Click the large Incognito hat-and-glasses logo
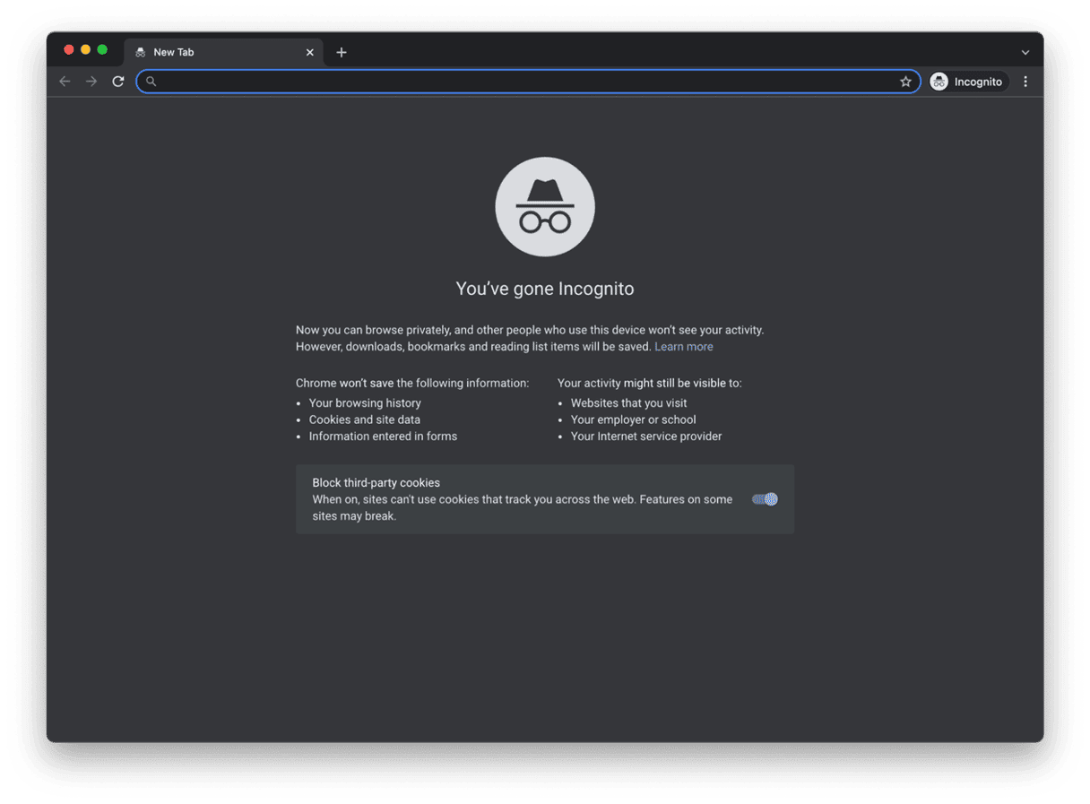The height and width of the screenshot is (804, 1090). tap(545, 207)
